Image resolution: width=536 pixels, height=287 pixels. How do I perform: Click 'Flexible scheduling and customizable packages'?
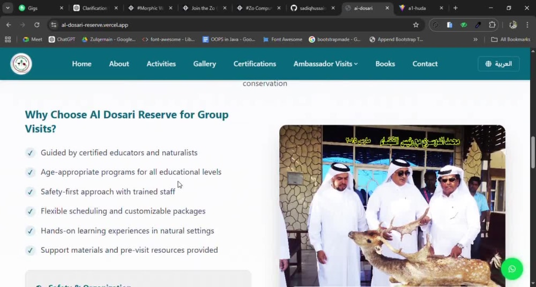click(123, 211)
